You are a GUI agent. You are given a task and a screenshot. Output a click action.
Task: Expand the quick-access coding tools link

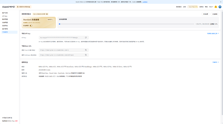pos(213,33)
